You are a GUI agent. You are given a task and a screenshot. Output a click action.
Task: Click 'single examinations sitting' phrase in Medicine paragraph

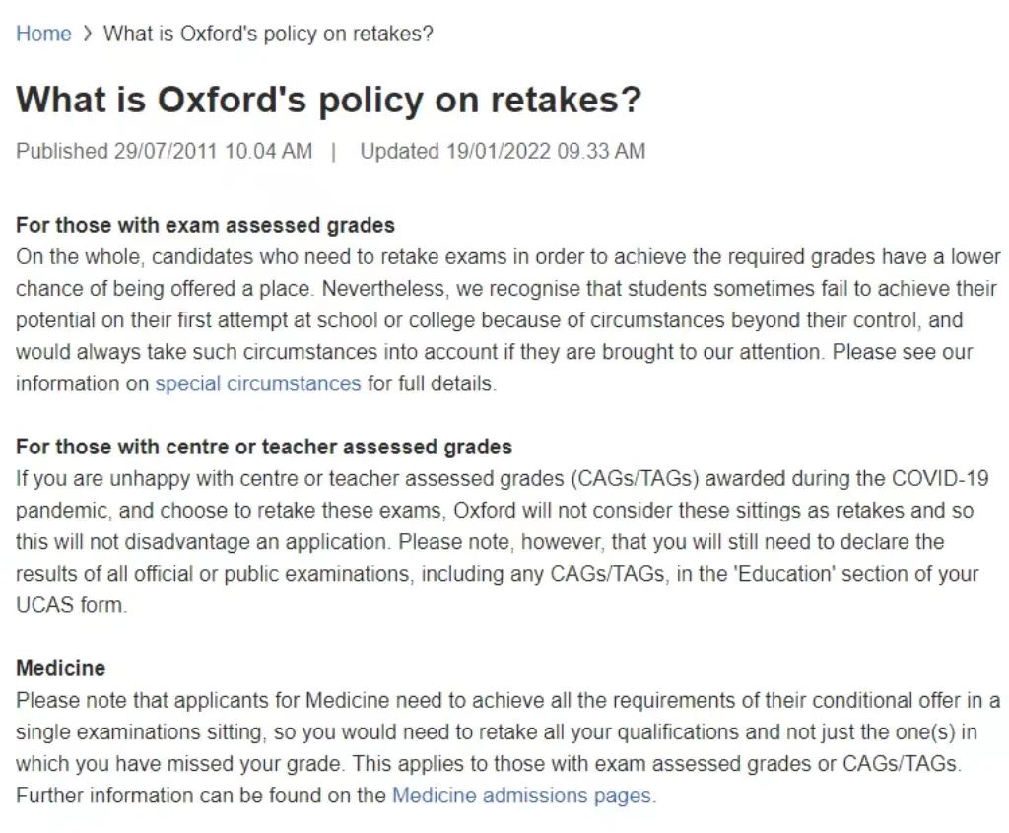[138, 732]
